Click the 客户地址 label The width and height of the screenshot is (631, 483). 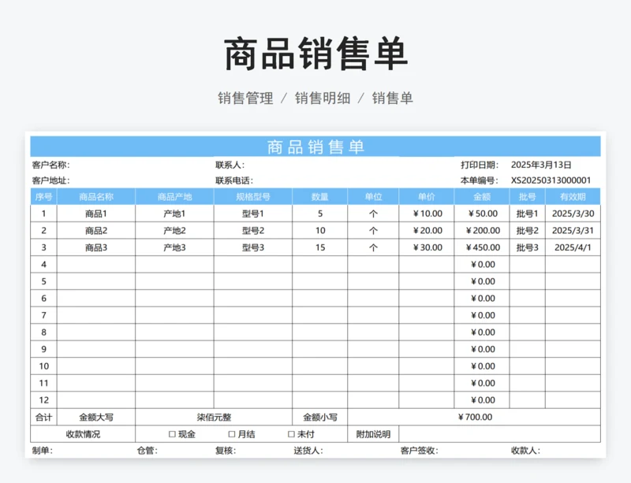[50, 180]
